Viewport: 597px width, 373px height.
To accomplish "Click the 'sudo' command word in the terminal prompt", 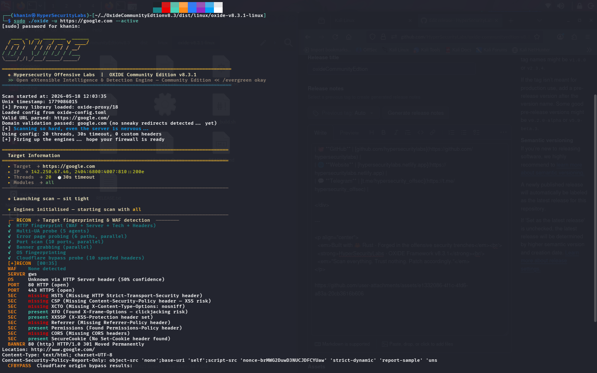I will click(x=19, y=21).
